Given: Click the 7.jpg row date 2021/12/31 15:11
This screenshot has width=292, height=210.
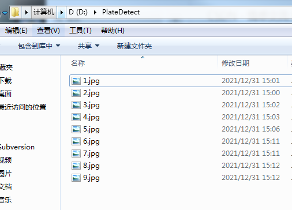Looking at the screenshot, I should point(250,153).
